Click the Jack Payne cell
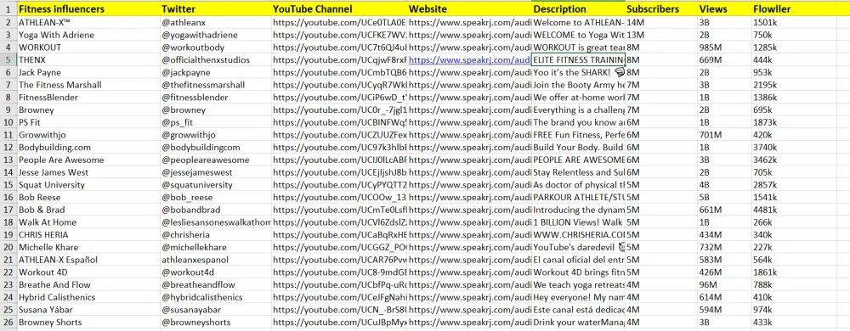 (89, 72)
